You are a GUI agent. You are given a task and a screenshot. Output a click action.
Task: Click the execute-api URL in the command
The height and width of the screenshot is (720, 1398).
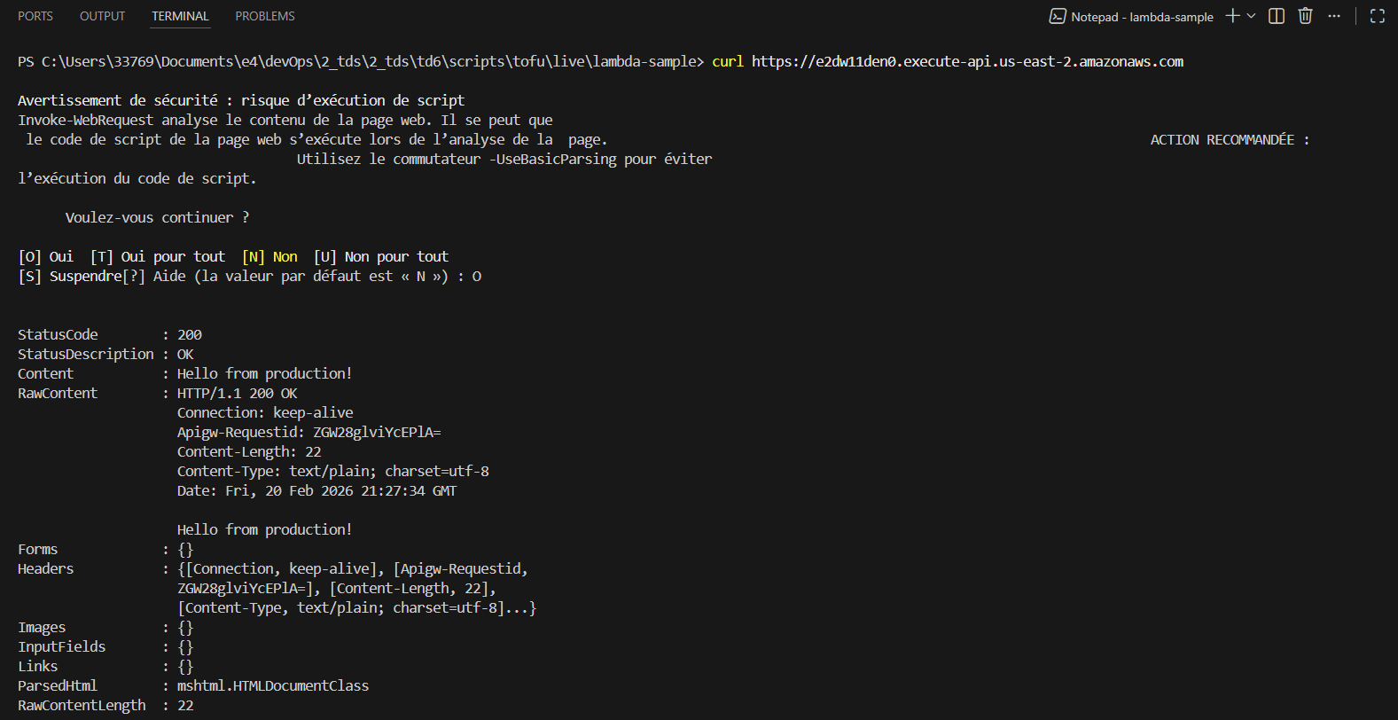pos(967,61)
